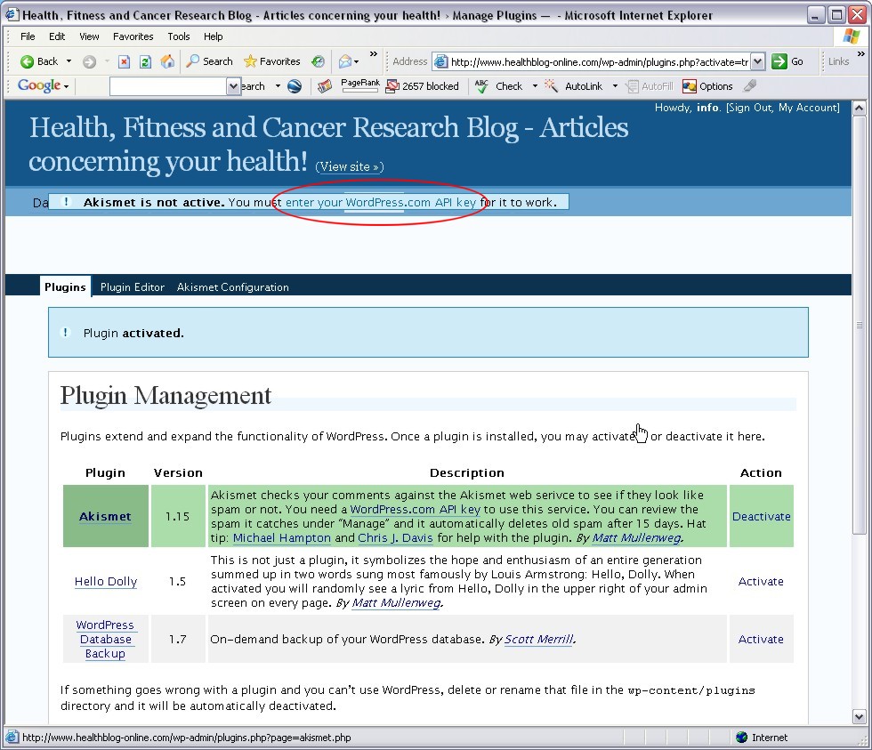This screenshot has height=750, width=872.
Task: Expand the toolbar overflow chevron next to Mail
Action: click(374, 54)
